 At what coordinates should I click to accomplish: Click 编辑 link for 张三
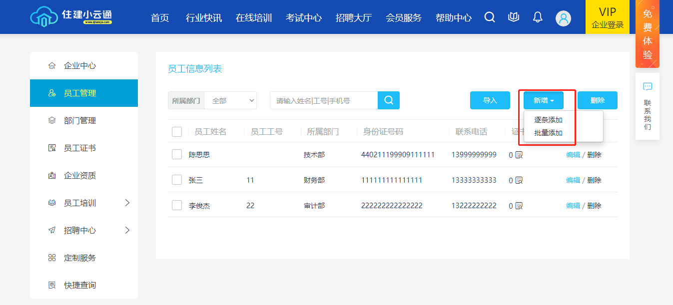573,180
